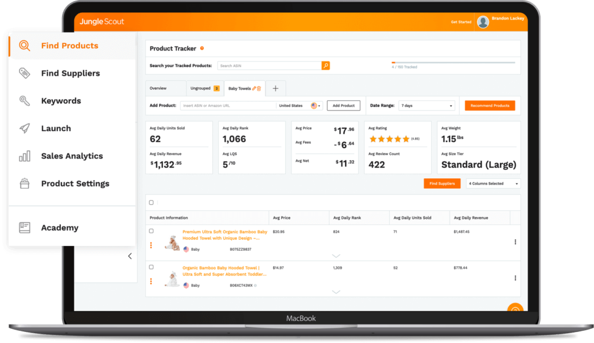
Task: Check the Organic Bamboo Hooded Towel row checkbox
Action: pyautogui.click(x=151, y=267)
